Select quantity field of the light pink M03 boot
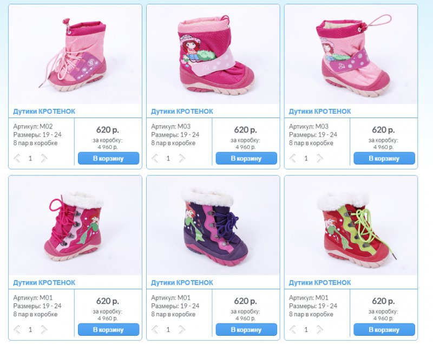The image size is (433, 344). coord(306,158)
